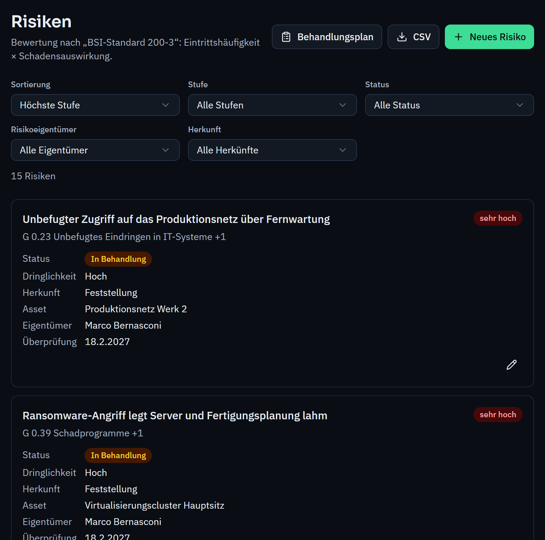Click G 0.39 Schadprogramme threat text
This screenshot has height=540, width=545.
(83, 433)
